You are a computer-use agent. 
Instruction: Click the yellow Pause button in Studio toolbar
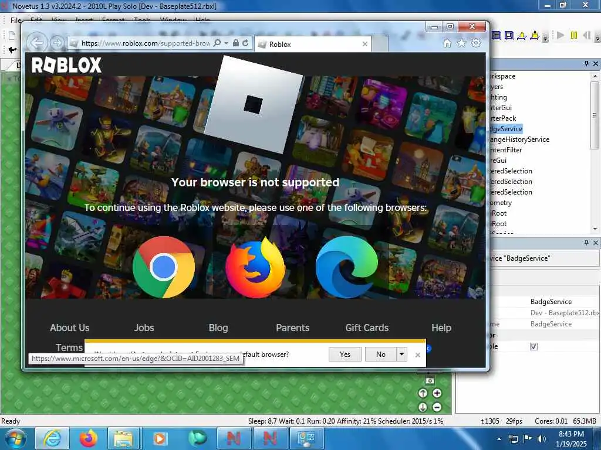point(574,35)
